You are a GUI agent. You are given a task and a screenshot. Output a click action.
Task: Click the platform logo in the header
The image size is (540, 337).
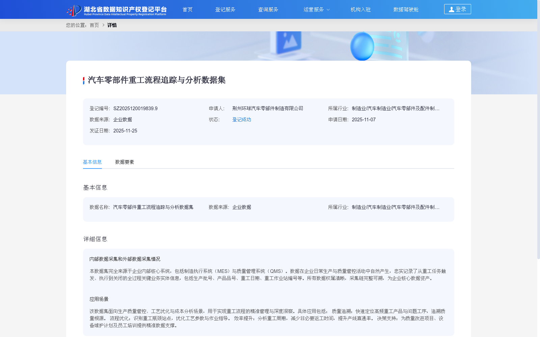point(116,10)
